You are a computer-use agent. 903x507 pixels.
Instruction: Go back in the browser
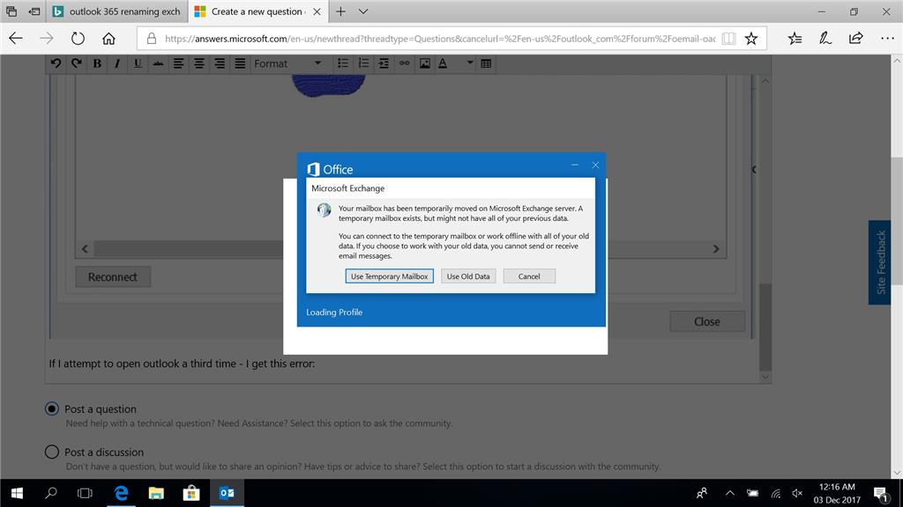(16, 39)
